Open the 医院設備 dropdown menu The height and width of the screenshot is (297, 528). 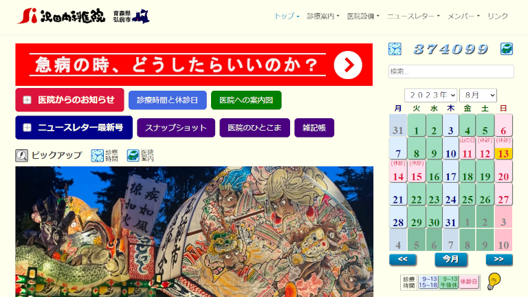[x=363, y=16]
